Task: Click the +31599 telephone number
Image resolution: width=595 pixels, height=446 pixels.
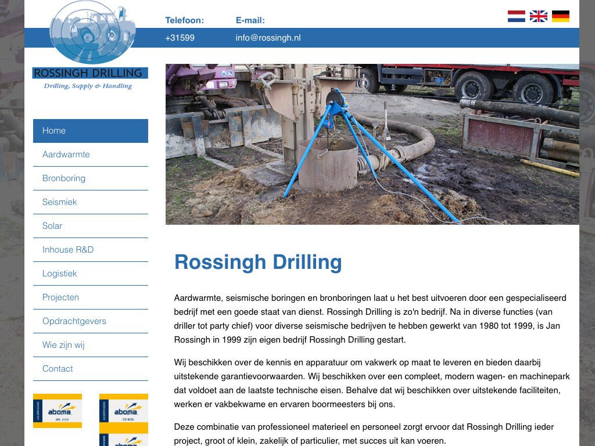Action: click(x=180, y=38)
